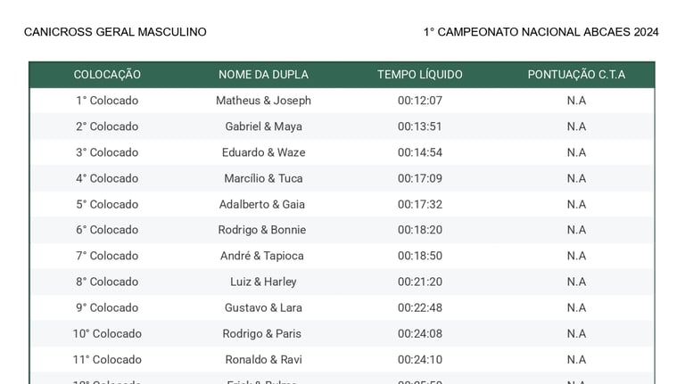Click the time 00:17:09 for Marcílio & Tuca
This screenshot has width=685, height=384.
coord(420,178)
